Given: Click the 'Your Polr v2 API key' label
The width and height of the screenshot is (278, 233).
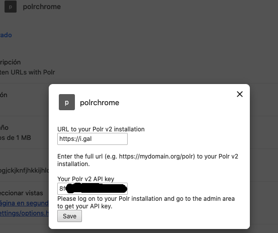Looking at the screenshot, I should tap(85, 179).
